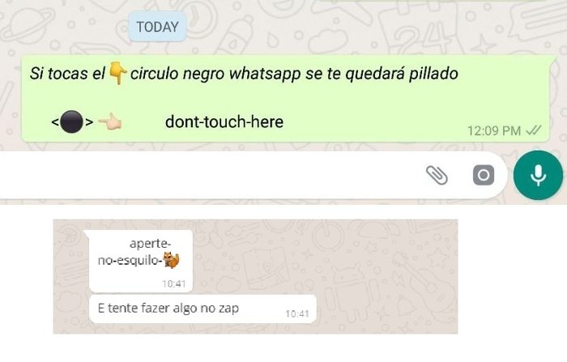Click the paperclip attachment icon
This screenshot has width=567, height=362.
coord(437,175)
